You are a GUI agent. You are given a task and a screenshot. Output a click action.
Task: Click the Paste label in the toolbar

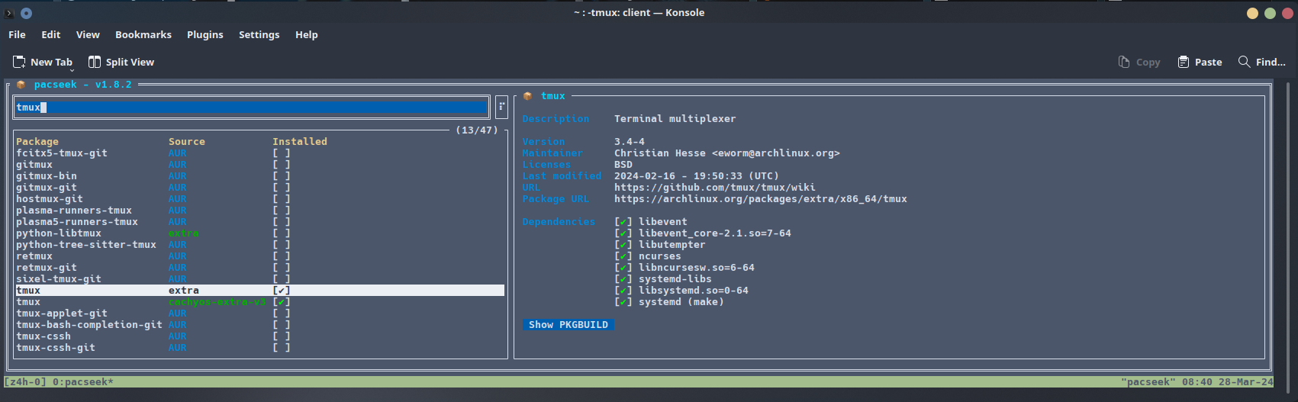click(1209, 63)
